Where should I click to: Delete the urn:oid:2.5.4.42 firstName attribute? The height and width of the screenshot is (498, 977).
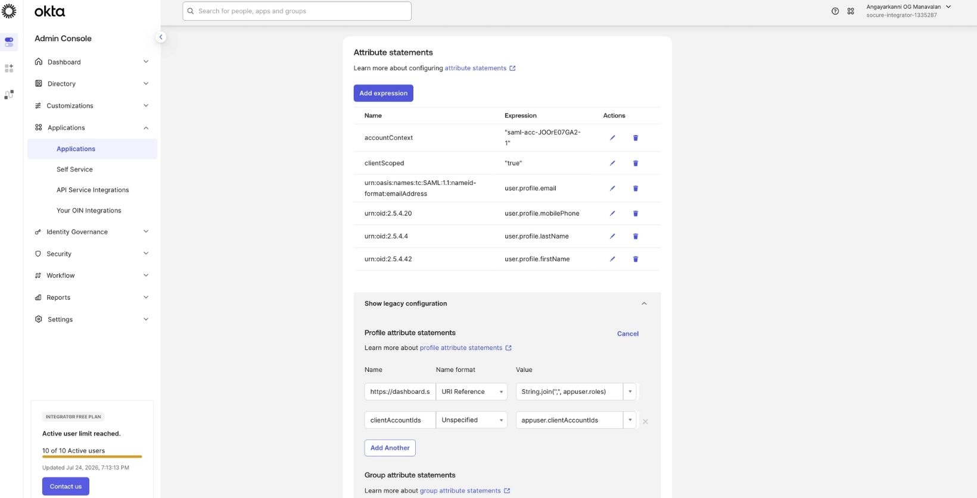point(636,259)
